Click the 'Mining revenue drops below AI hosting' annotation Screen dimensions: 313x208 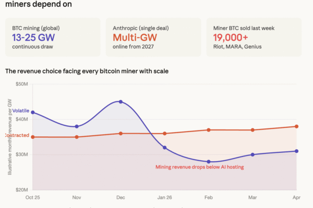[200, 167]
